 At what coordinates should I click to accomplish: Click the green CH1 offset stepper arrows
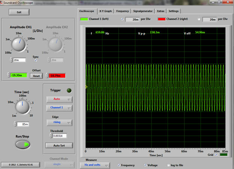click(8, 76)
